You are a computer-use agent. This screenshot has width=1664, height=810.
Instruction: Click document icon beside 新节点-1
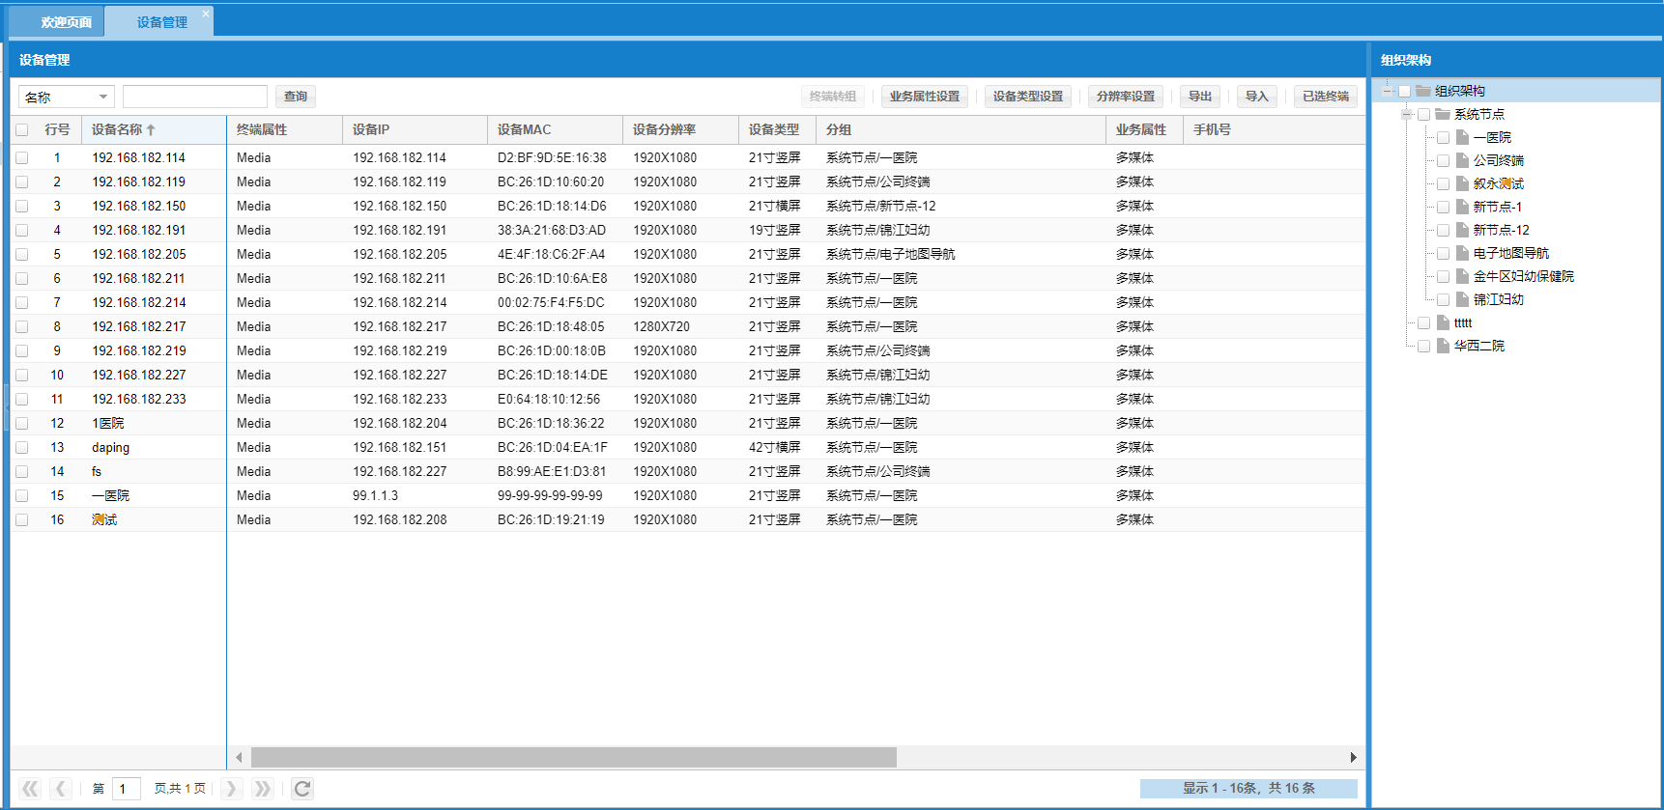point(1462,207)
